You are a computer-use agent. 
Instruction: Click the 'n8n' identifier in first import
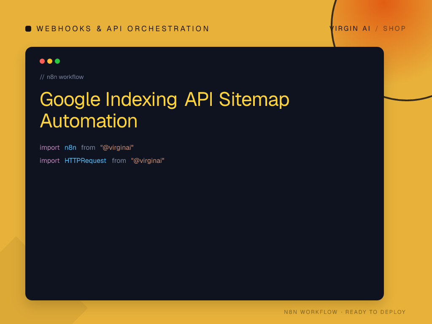click(x=70, y=148)
